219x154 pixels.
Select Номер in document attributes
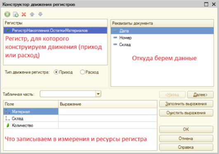pyautogui.click(x=162, y=38)
